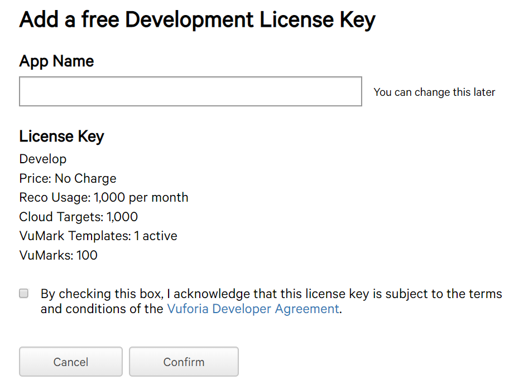509x390 pixels.
Task: Click the 'License Key' section heading
Action: 61,136
